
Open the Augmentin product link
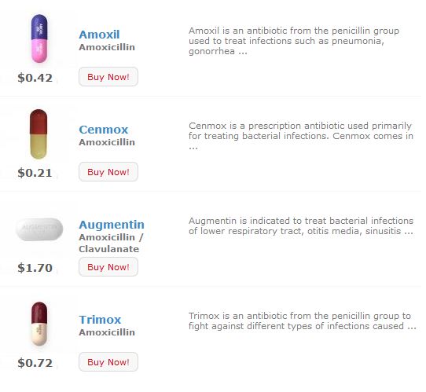click(112, 225)
